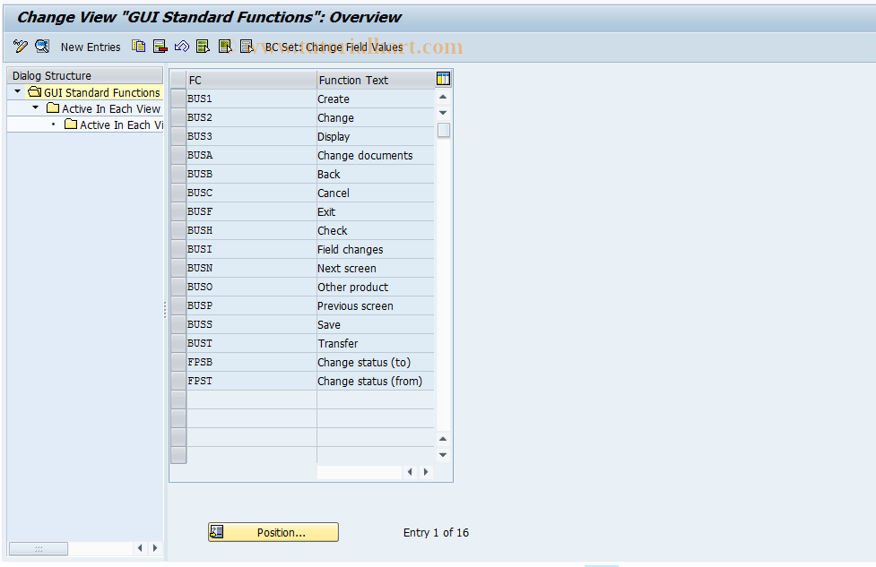This screenshot has width=876, height=567.
Task: Click the pane splitter grip handle
Action: pyautogui.click(x=165, y=310)
